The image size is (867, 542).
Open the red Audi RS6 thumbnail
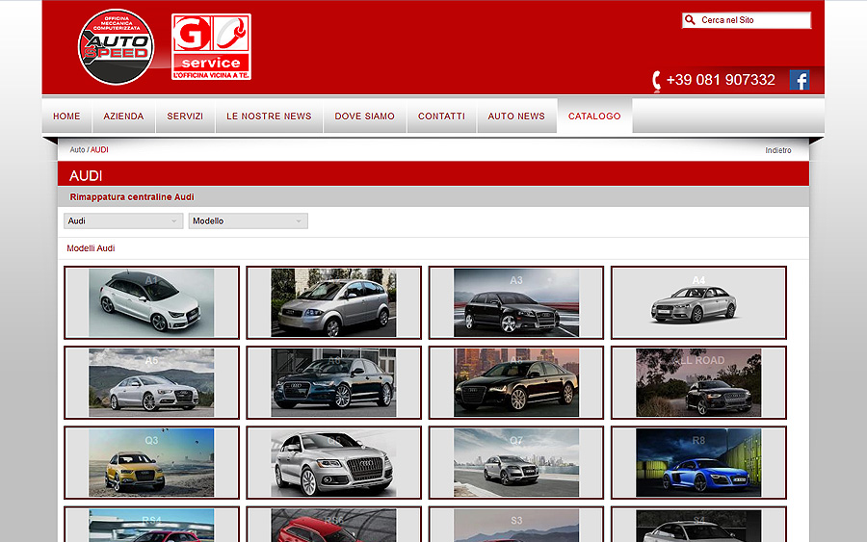[x=334, y=525]
